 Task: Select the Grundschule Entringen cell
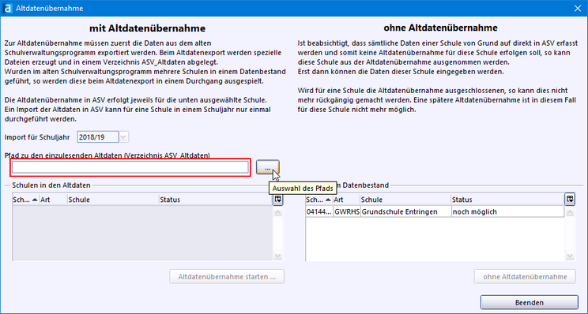tap(405, 211)
